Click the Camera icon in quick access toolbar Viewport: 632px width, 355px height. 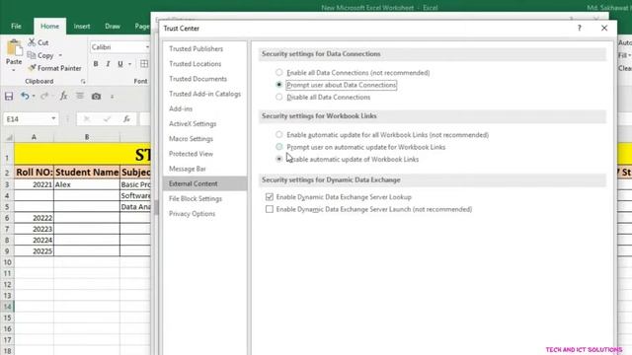tap(96, 97)
